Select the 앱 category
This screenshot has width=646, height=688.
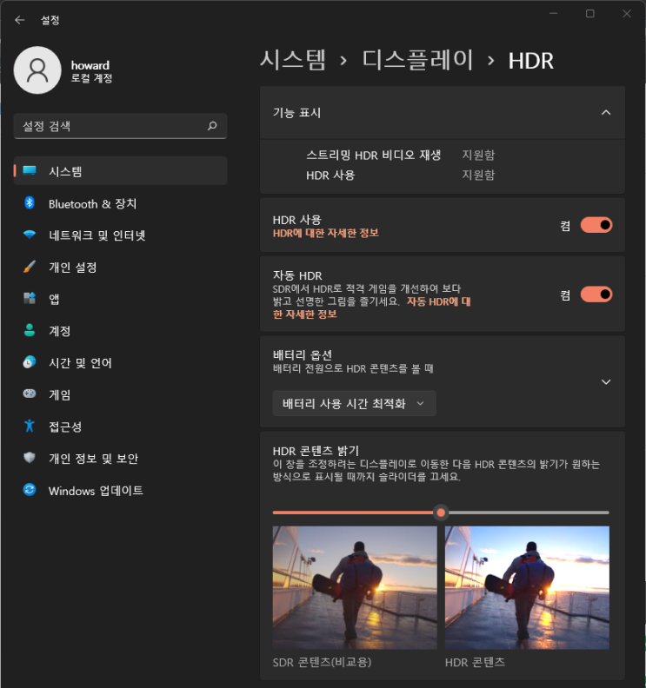click(120, 299)
